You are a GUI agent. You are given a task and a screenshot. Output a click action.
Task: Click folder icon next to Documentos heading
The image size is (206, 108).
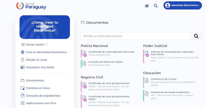pos(83,22)
